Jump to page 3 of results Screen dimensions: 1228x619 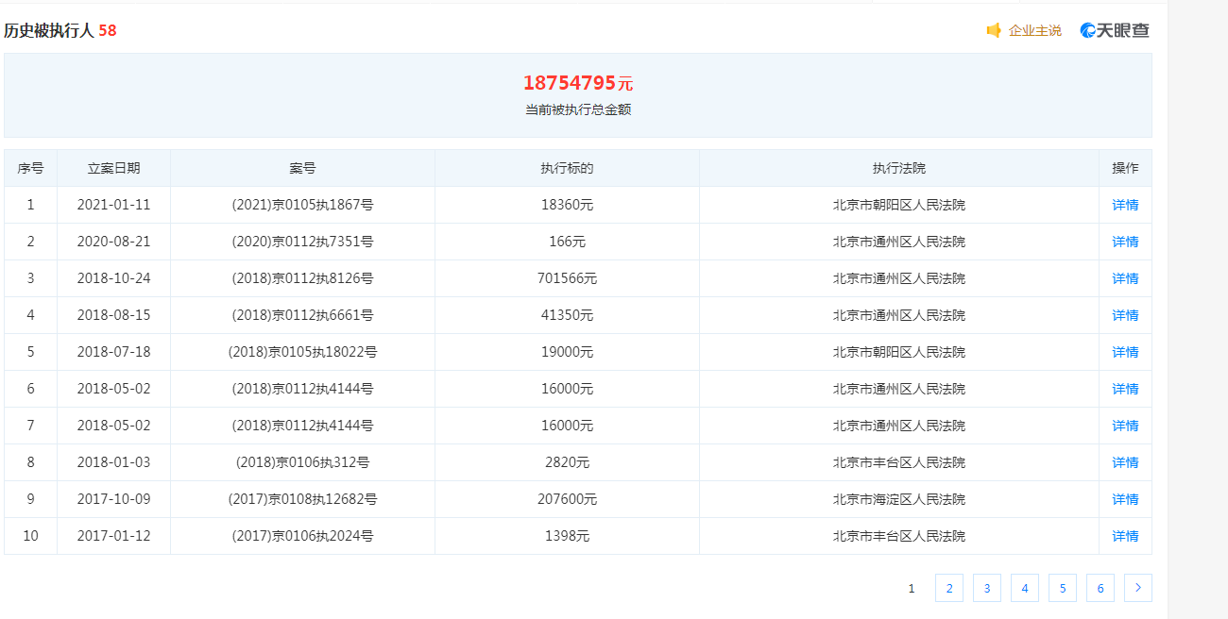(x=986, y=588)
